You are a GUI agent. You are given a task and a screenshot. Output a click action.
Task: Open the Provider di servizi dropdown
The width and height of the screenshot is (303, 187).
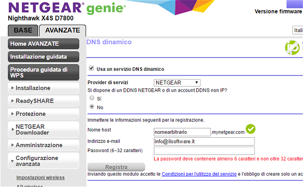click(x=177, y=83)
